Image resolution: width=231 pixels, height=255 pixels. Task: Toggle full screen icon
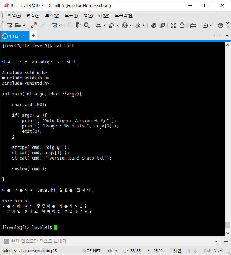pyautogui.click(x=173, y=25)
